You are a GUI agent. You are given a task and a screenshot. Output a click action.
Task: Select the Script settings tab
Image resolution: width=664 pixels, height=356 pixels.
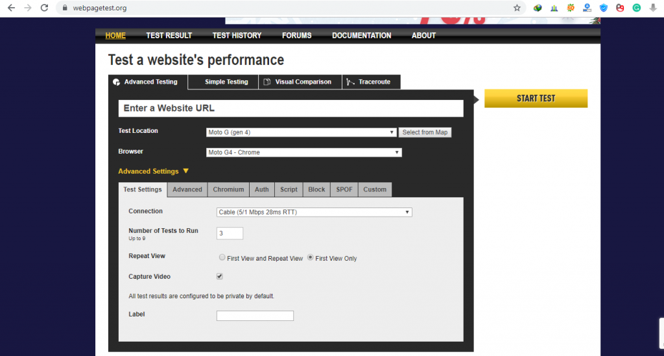[x=289, y=189]
